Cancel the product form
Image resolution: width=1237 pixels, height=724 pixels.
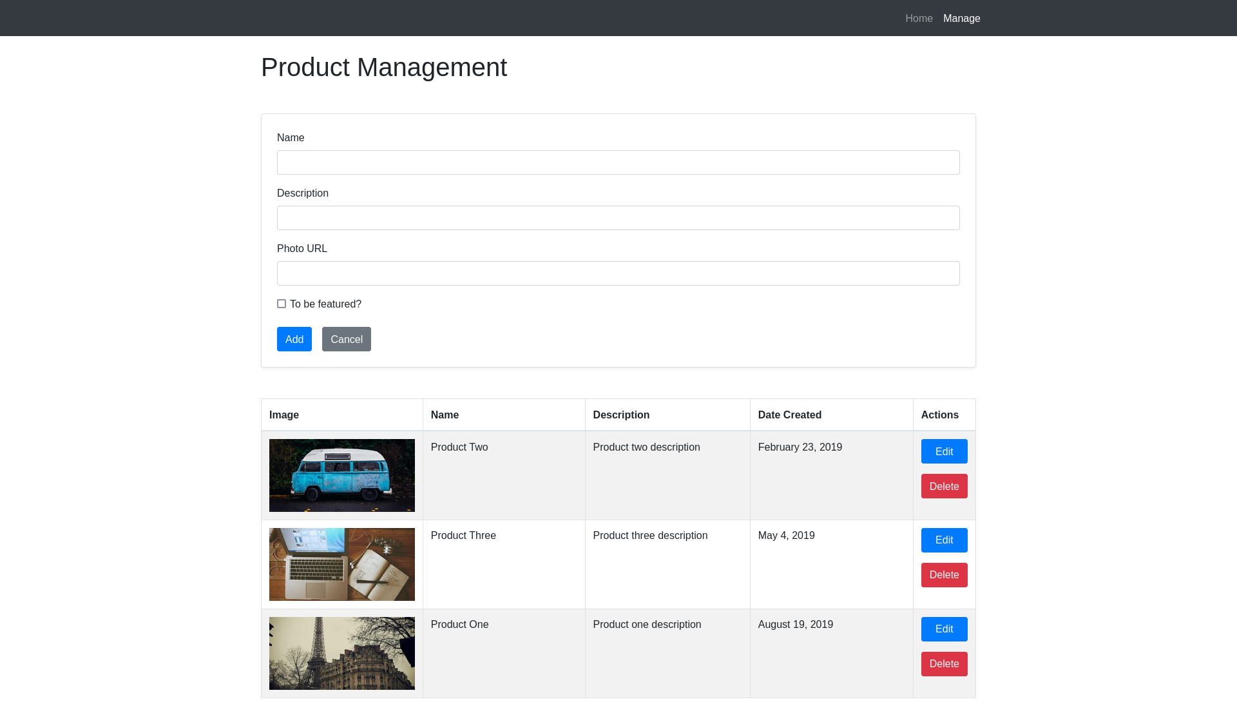346,339
